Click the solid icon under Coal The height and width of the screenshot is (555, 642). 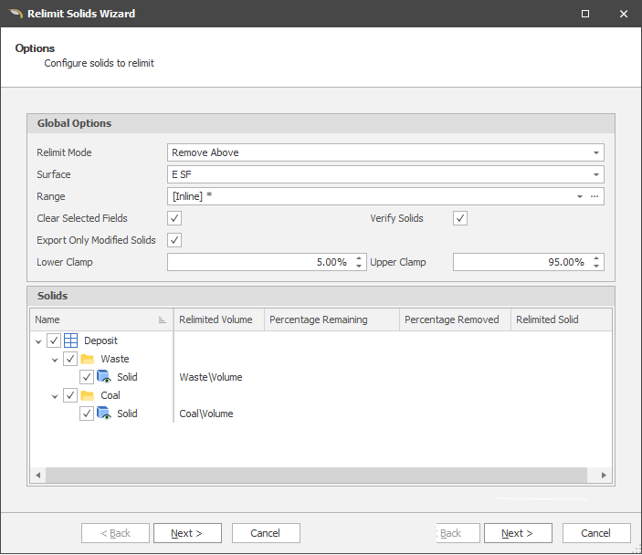click(104, 414)
